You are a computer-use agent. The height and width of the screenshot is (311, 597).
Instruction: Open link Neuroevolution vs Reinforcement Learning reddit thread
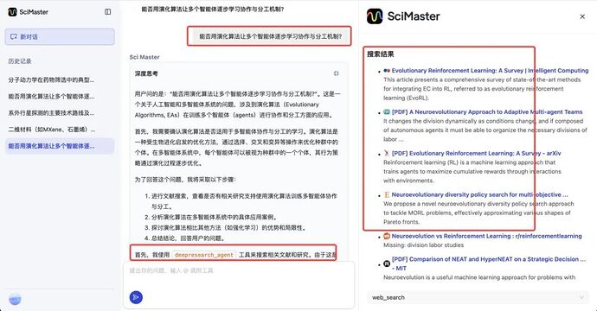tap(486, 236)
